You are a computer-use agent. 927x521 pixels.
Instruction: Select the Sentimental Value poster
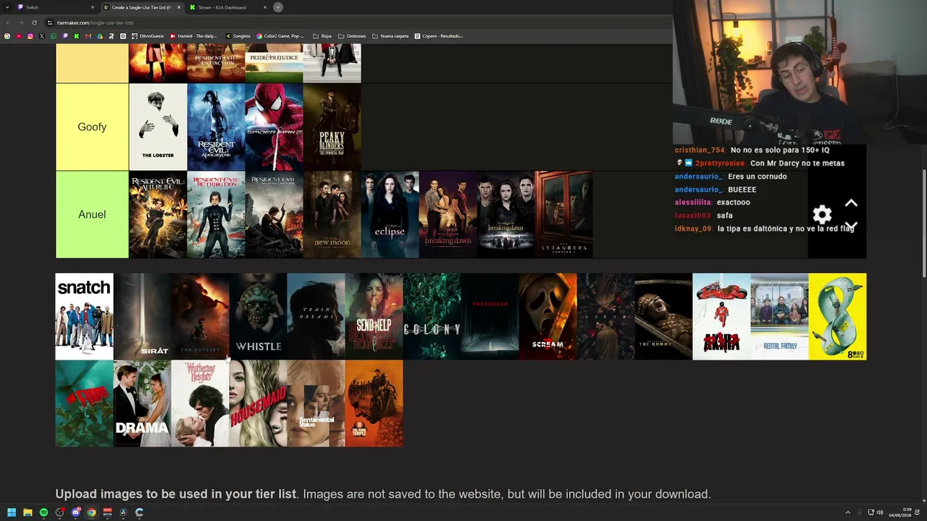click(316, 403)
